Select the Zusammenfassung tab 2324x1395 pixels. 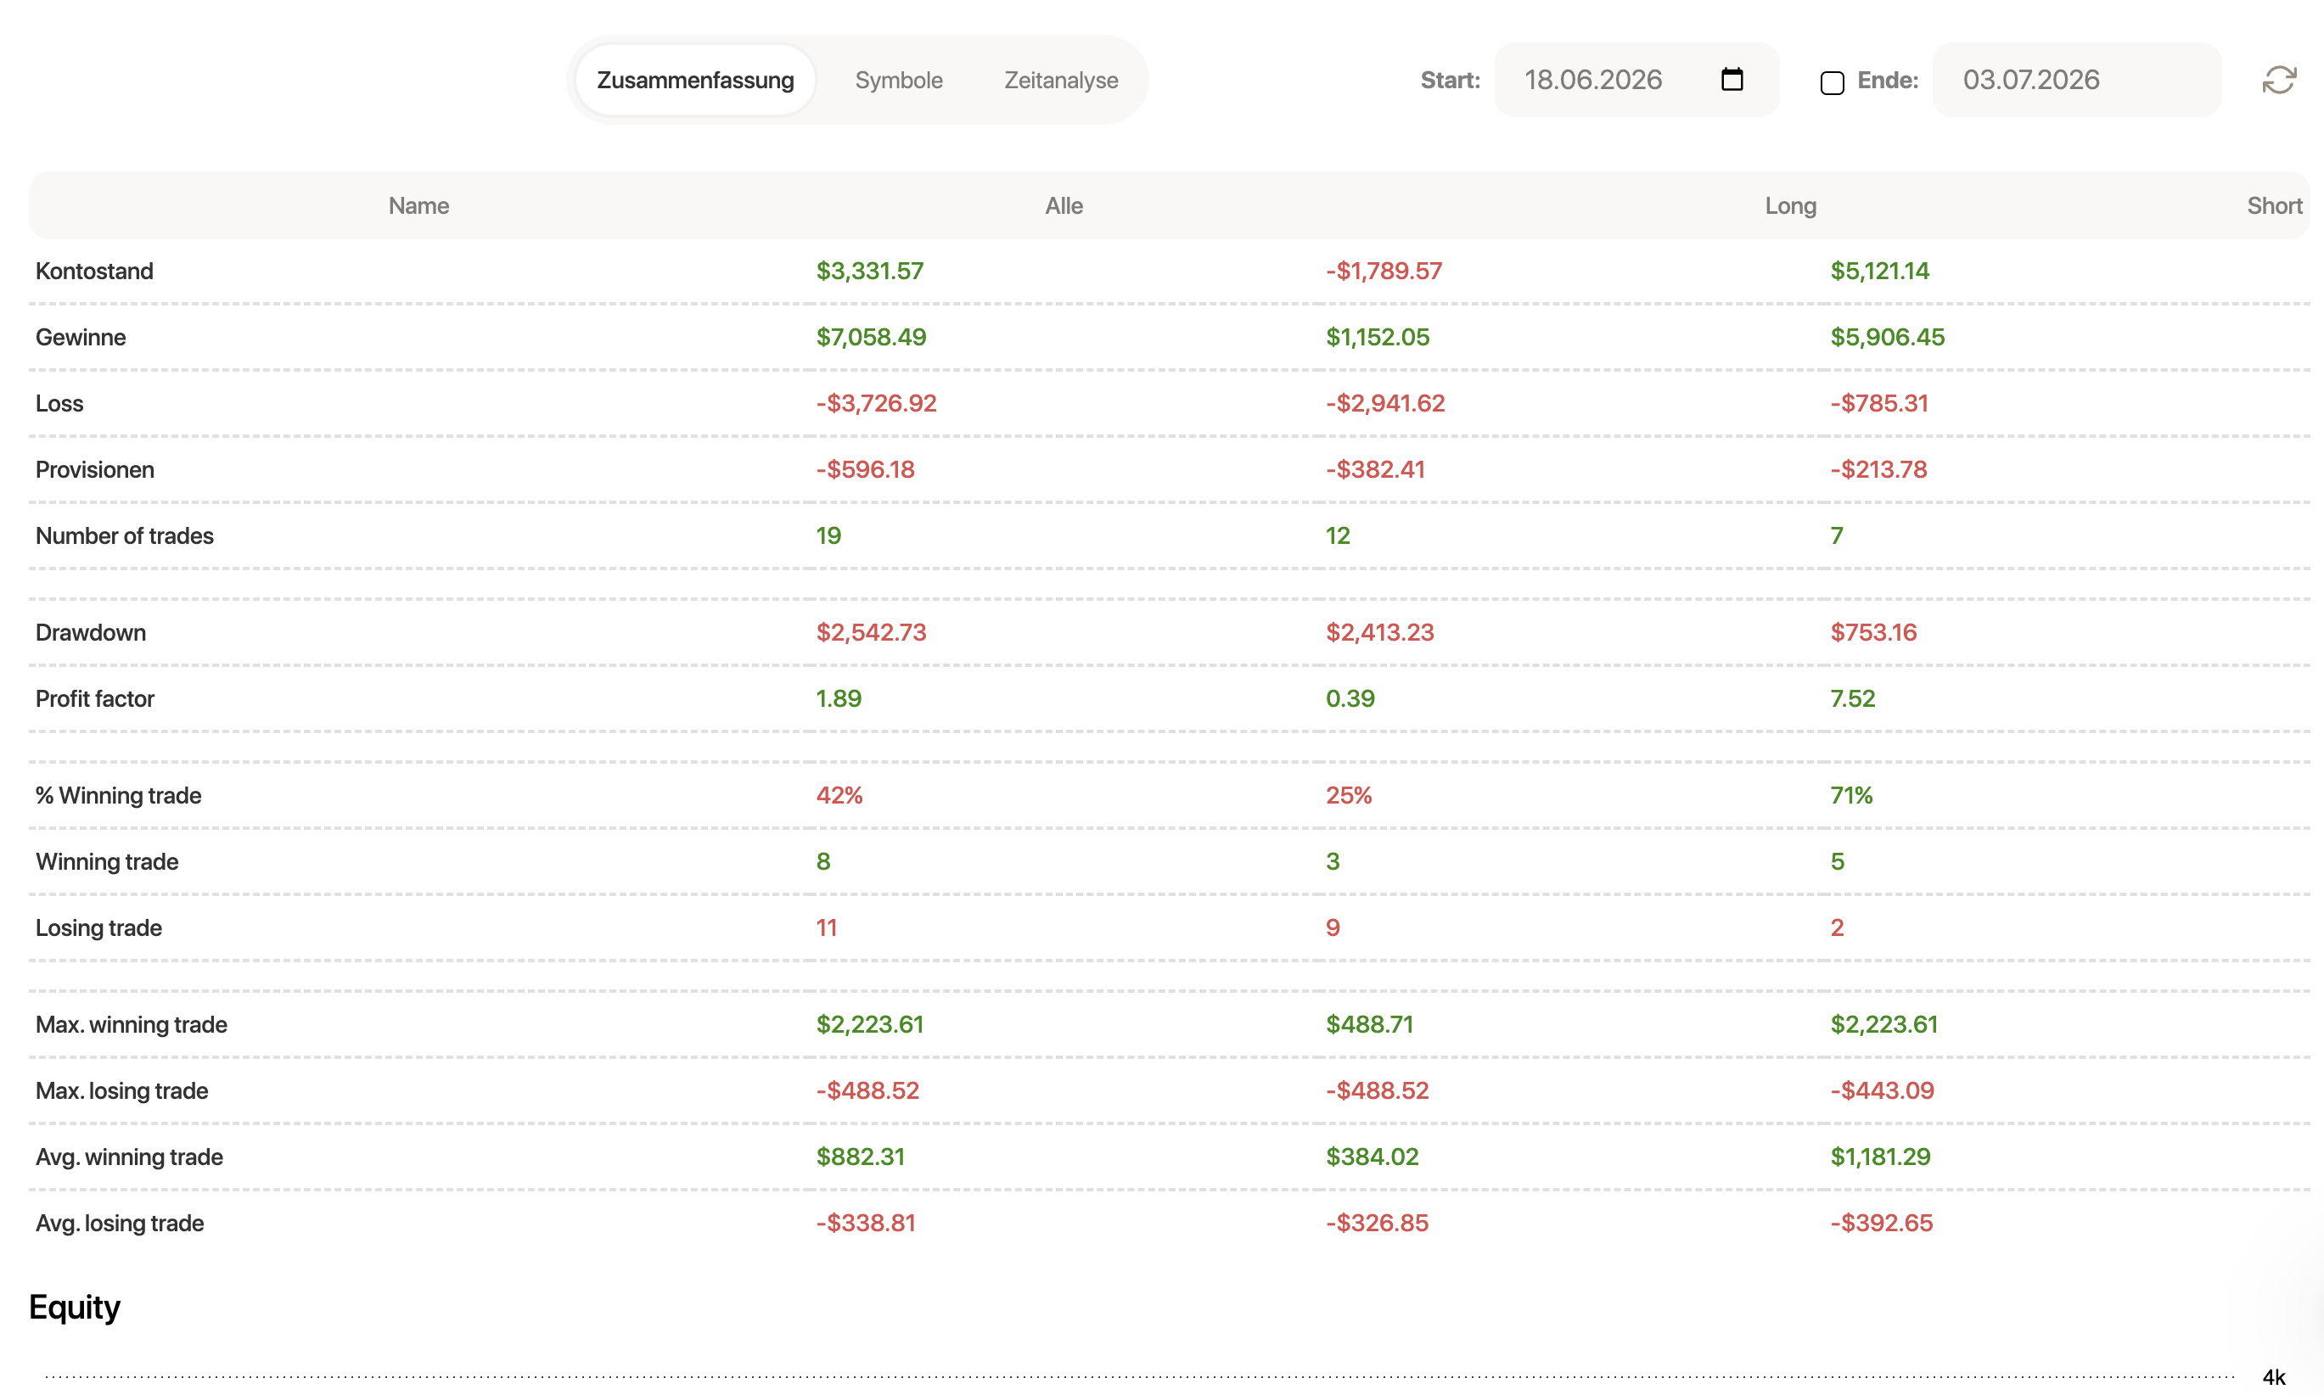click(695, 80)
